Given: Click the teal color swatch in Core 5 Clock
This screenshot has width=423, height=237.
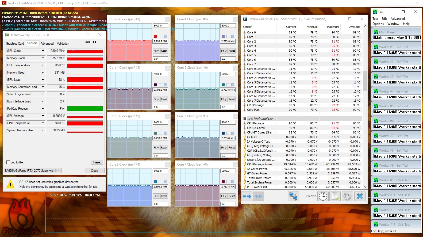Looking at the screenshot, I should click(223, 85).
